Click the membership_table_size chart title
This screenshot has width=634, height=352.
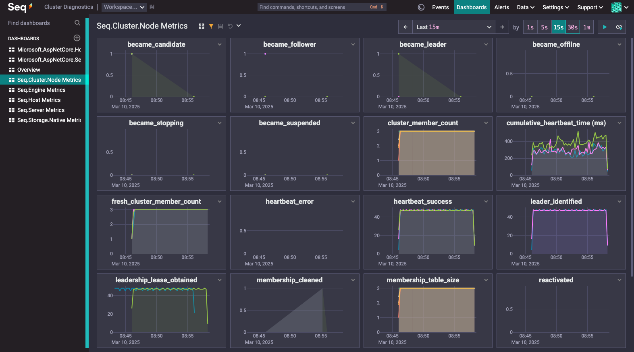423,280
